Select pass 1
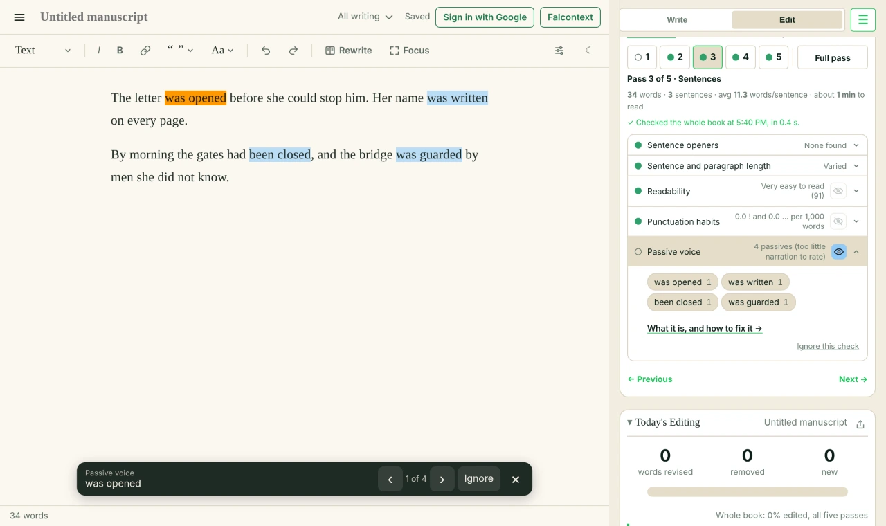This screenshot has height=526, width=886. pos(642,57)
